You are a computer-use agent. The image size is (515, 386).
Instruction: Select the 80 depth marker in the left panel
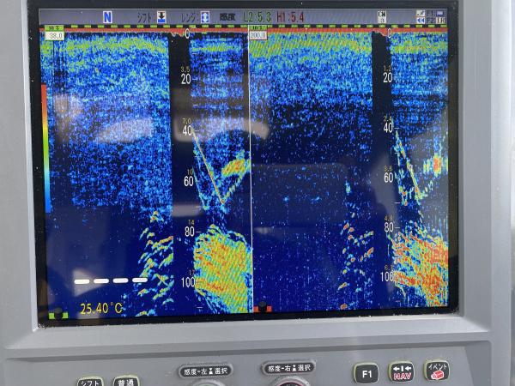pyautogui.click(x=190, y=232)
